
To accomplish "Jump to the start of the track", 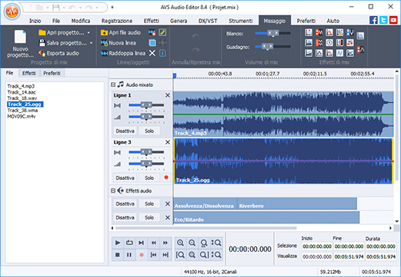I will (153, 255).
